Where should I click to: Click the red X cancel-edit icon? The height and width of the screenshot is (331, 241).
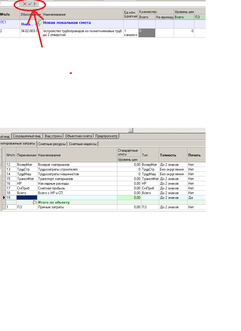point(25,4)
